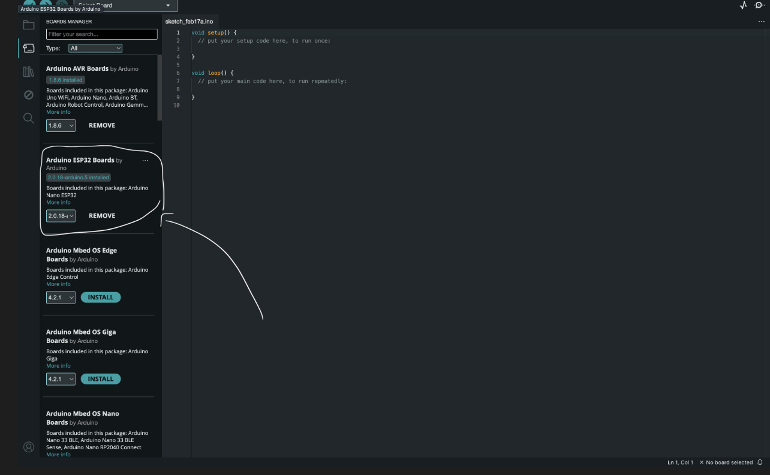This screenshot has width=770, height=475.
Task: Open the ESP32 Boards version dropdown
Action: coord(61,216)
